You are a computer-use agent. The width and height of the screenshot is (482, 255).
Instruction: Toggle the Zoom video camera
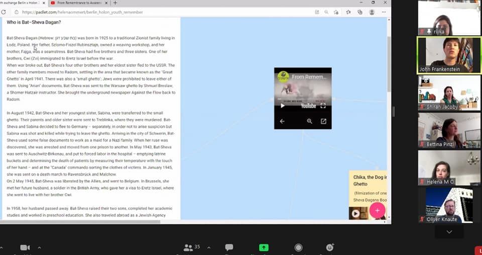coord(25,247)
